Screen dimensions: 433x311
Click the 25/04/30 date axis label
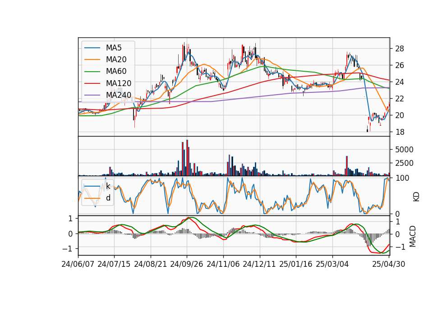click(x=389, y=264)
